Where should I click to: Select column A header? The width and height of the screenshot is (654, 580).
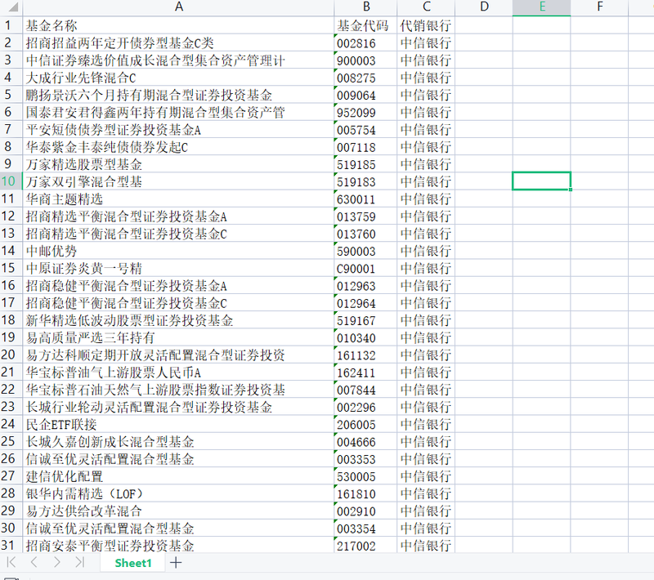[178, 7]
